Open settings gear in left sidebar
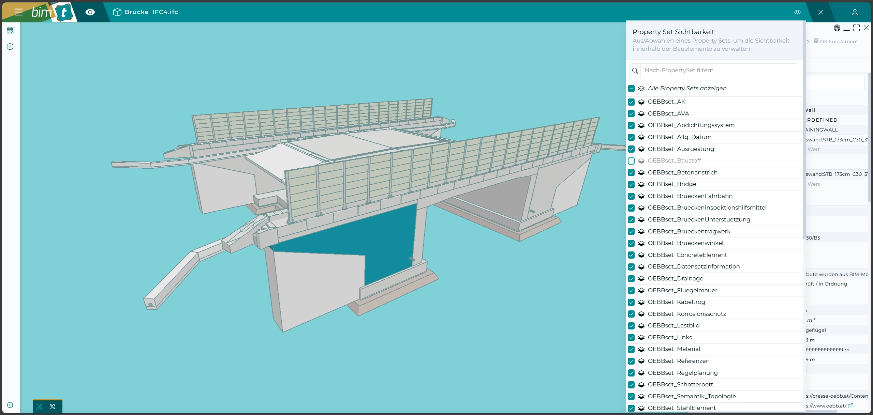The height and width of the screenshot is (415, 873). [10, 405]
